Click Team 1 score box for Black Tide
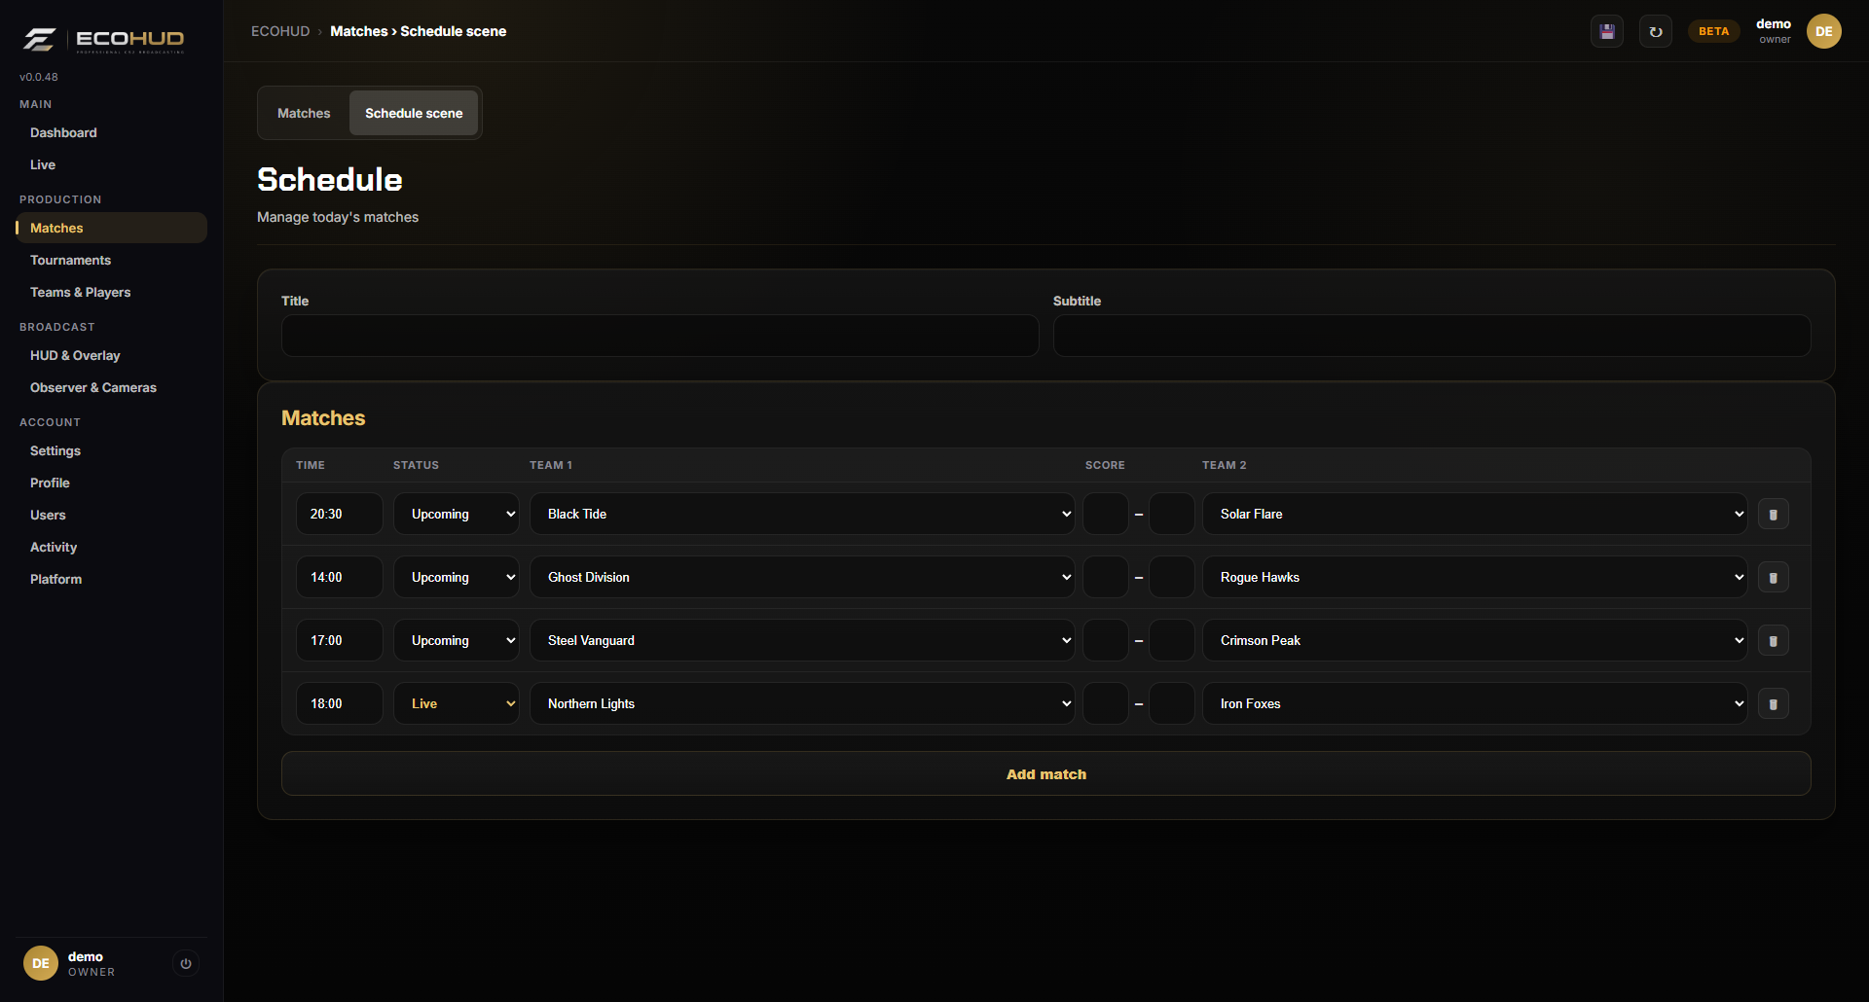Image resolution: width=1869 pixels, height=1002 pixels. pos(1106,514)
